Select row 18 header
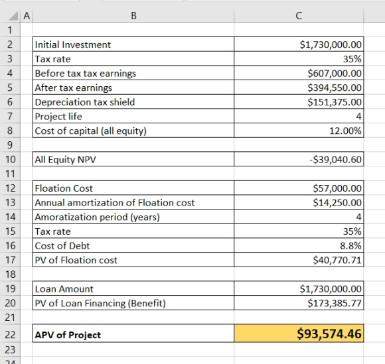 click(10, 274)
